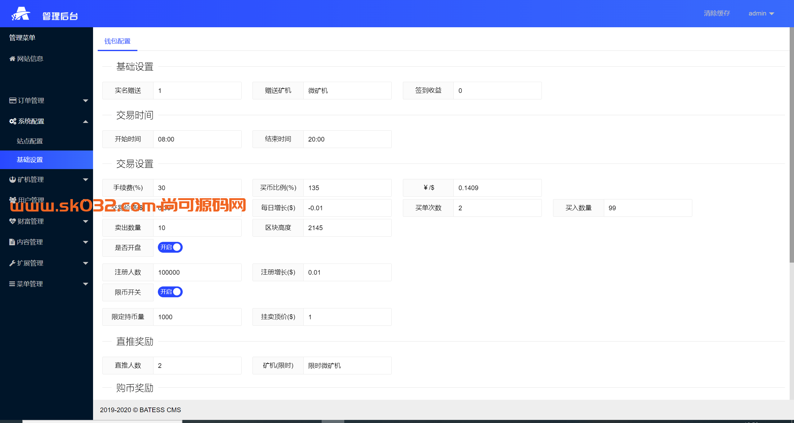This screenshot has width=794, height=423.
Task: Click the 区块高度 input field
Action: coord(347,228)
